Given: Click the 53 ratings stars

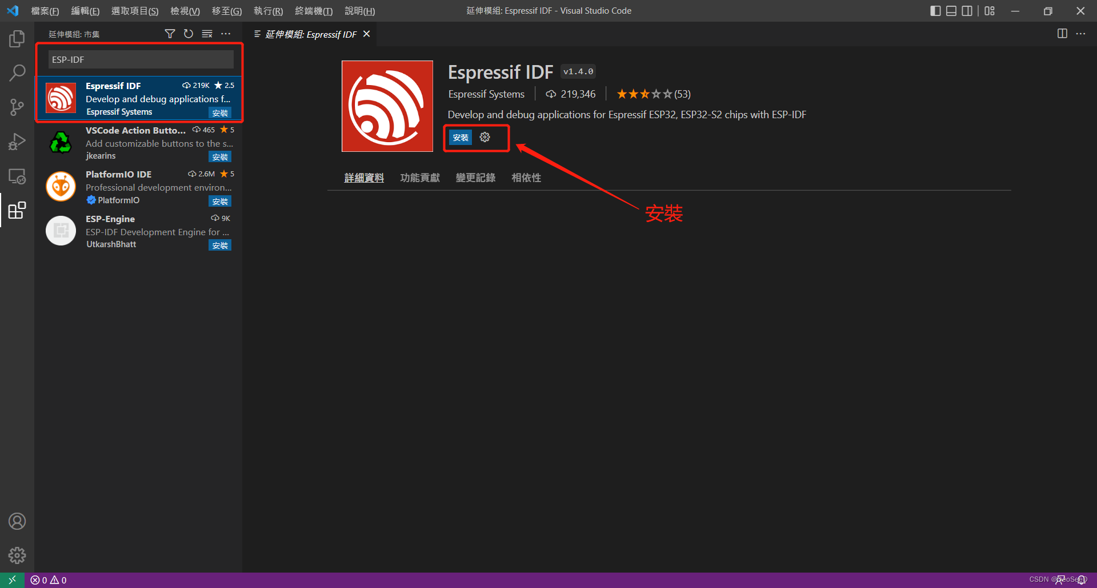Looking at the screenshot, I should coord(654,94).
